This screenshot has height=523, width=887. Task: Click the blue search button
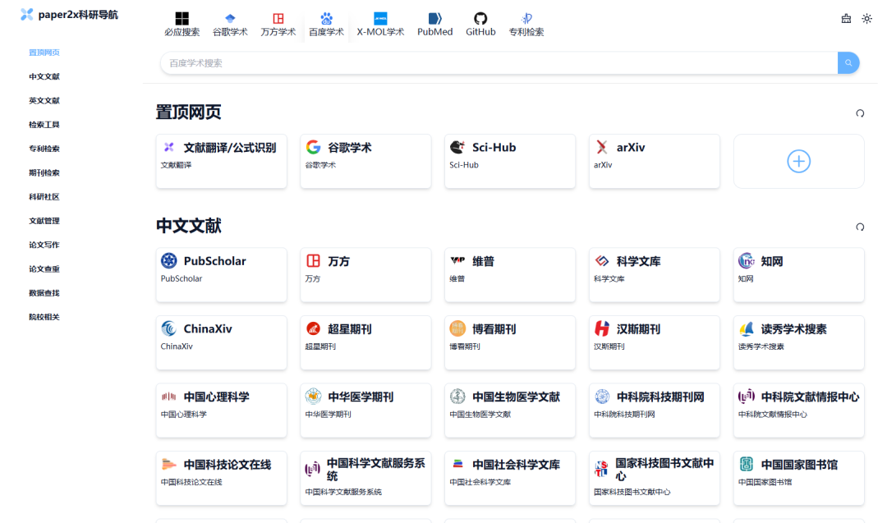(848, 62)
